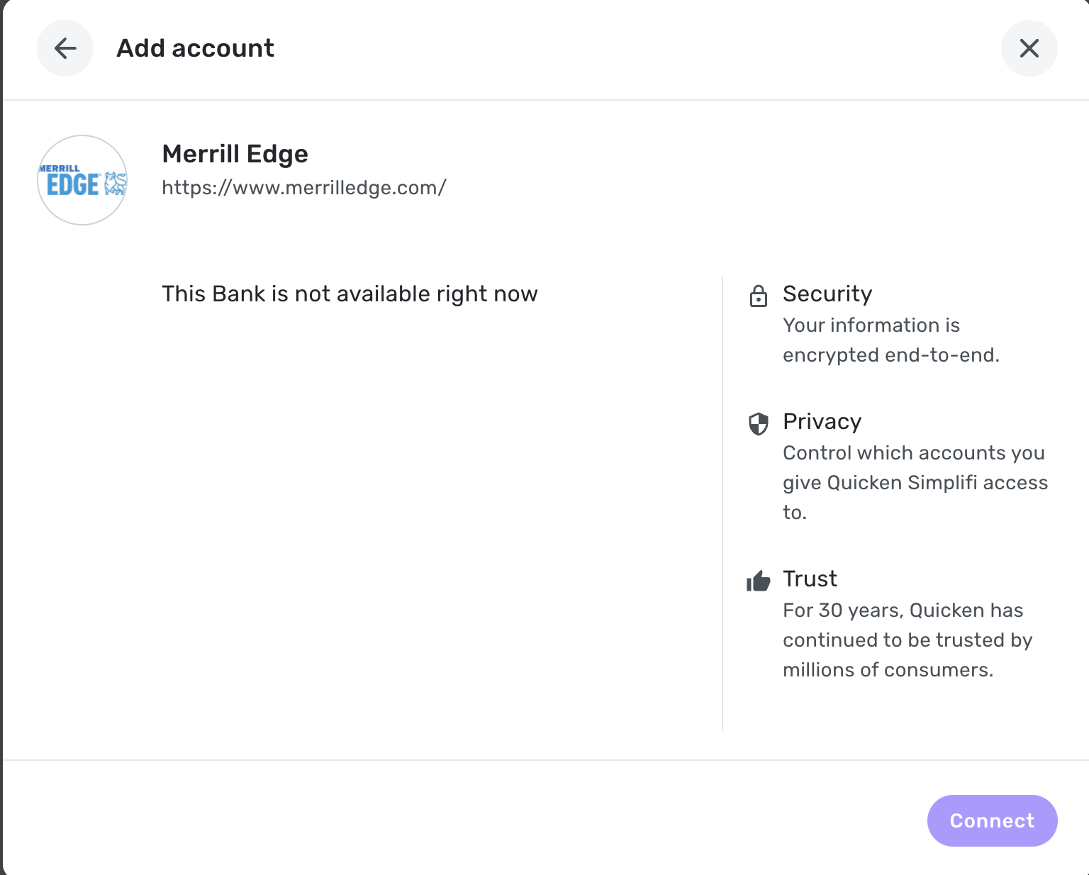The height and width of the screenshot is (875, 1089).
Task: Click the EDGE wordmark in the bank logo
Action: click(72, 185)
